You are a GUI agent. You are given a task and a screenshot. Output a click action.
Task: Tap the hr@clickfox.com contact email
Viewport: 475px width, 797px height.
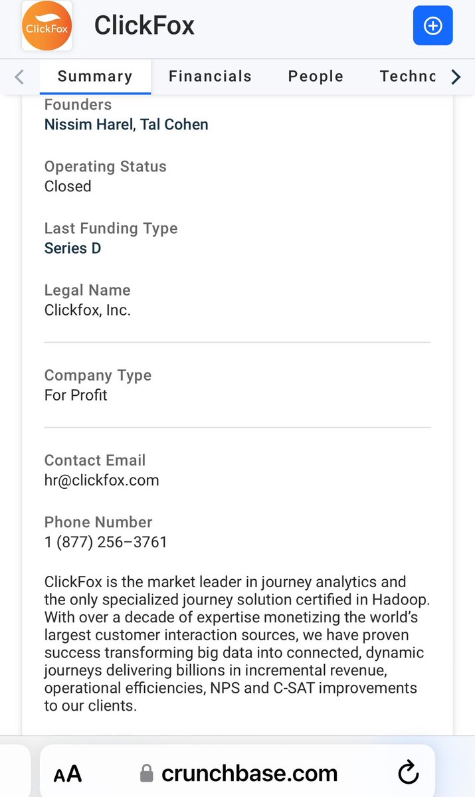coord(102,480)
